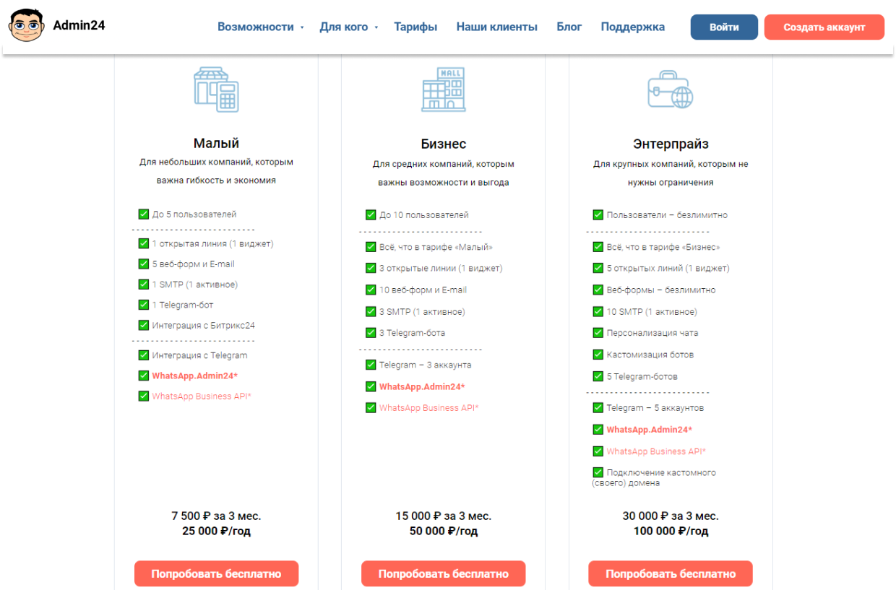Click the checkmark beside 10 SMTP (1 активное)
This screenshot has height=590, width=896.
click(x=598, y=311)
